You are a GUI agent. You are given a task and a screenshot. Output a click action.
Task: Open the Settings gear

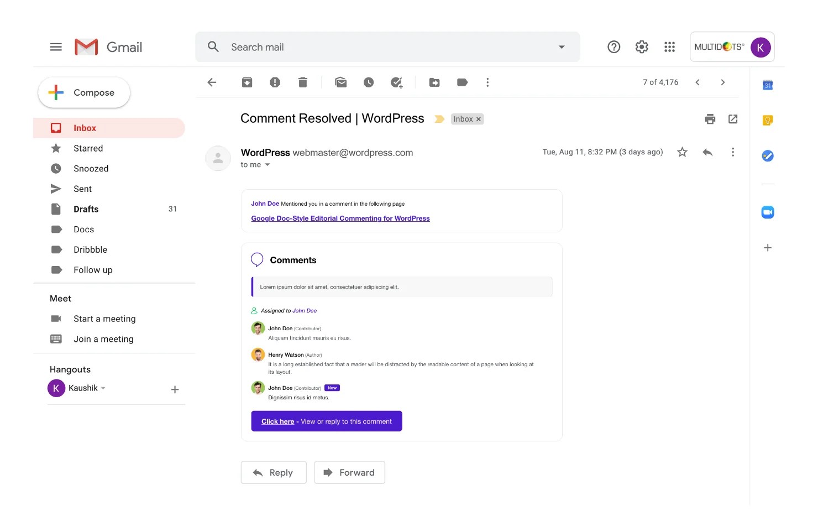[642, 47]
